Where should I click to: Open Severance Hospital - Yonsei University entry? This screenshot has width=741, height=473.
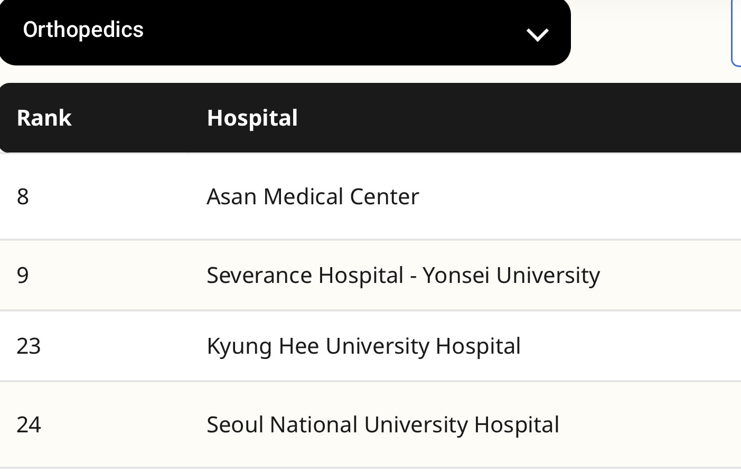(x=403, y=275)
